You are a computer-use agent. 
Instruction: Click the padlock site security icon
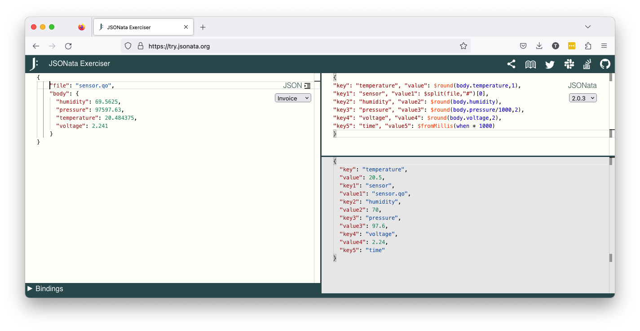pos(140,46)
